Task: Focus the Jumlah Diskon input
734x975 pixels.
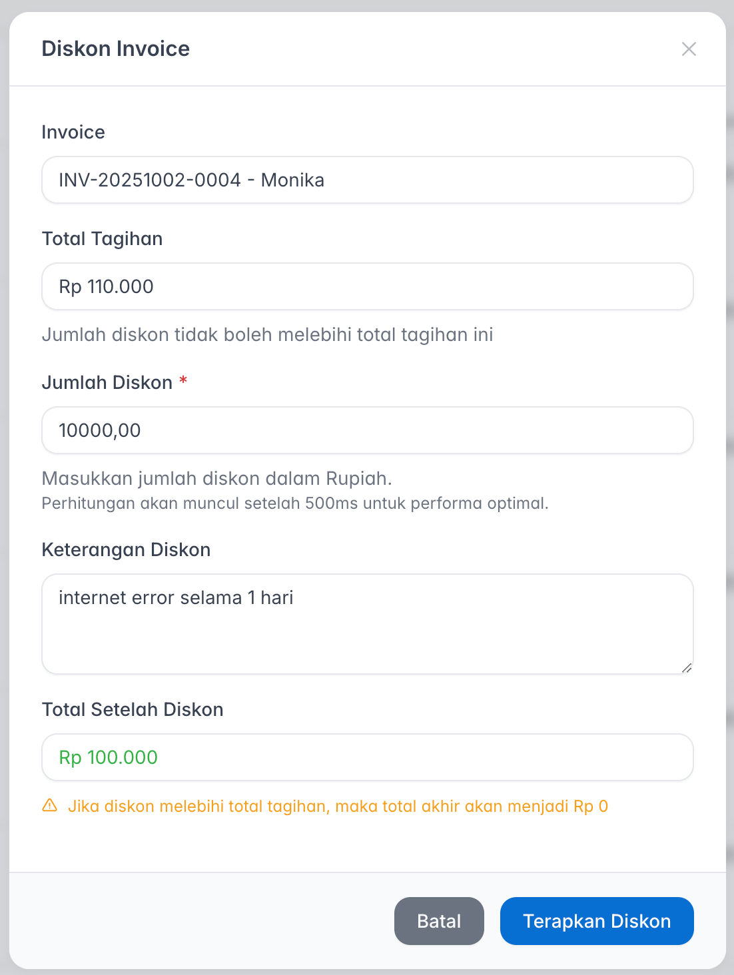Action: (367, 430)
